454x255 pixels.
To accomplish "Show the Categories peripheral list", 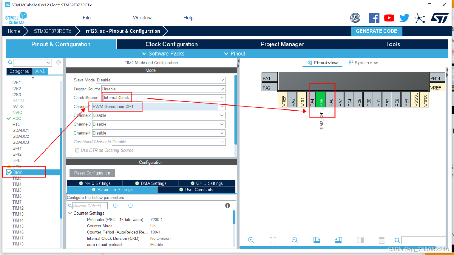I will click(19, 71).
